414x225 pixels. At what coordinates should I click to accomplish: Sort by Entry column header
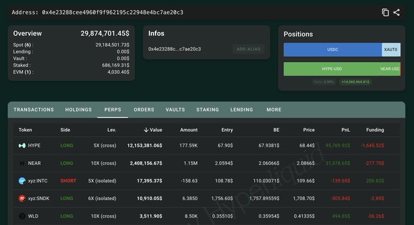[x=227, y=130]
